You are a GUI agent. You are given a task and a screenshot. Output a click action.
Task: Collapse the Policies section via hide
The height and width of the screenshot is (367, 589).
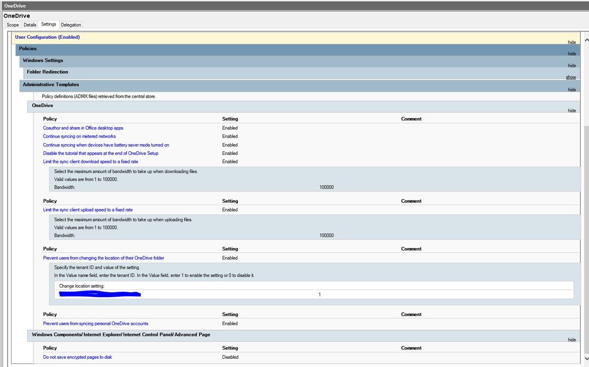pyautogui.click(x=572, y=54)
